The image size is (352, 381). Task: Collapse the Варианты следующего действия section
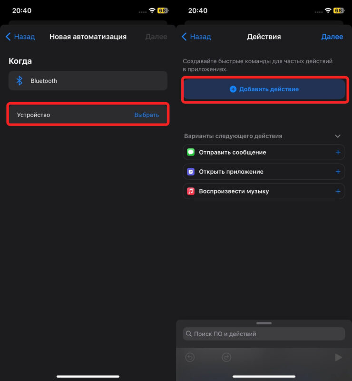[x=338, y=136]
